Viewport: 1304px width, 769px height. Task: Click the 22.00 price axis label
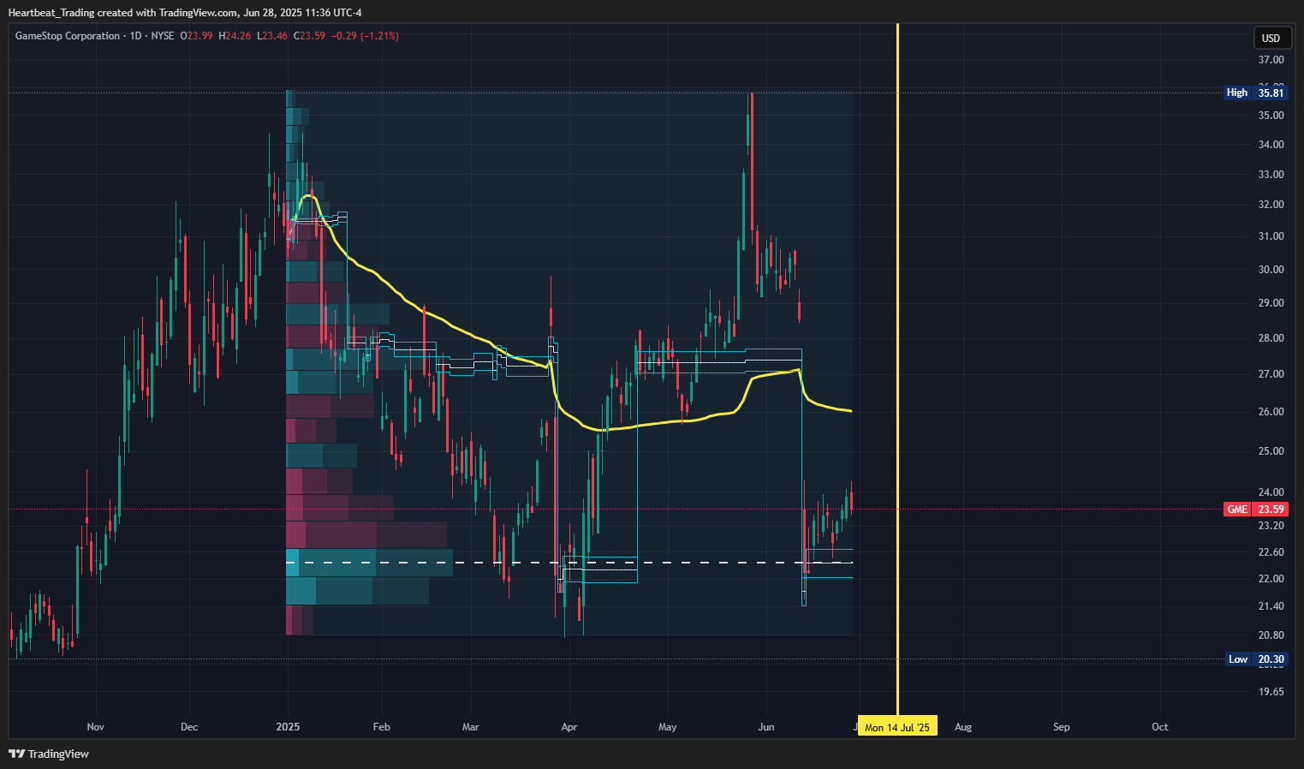point(1271,579)
